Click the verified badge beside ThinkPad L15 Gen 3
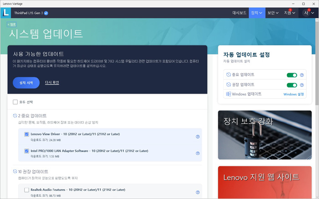 pyautogui.click(x=46, y=13)
